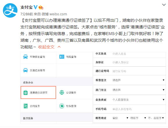
Task: Click the 中文姓名 input field
Action: point(138,54)
